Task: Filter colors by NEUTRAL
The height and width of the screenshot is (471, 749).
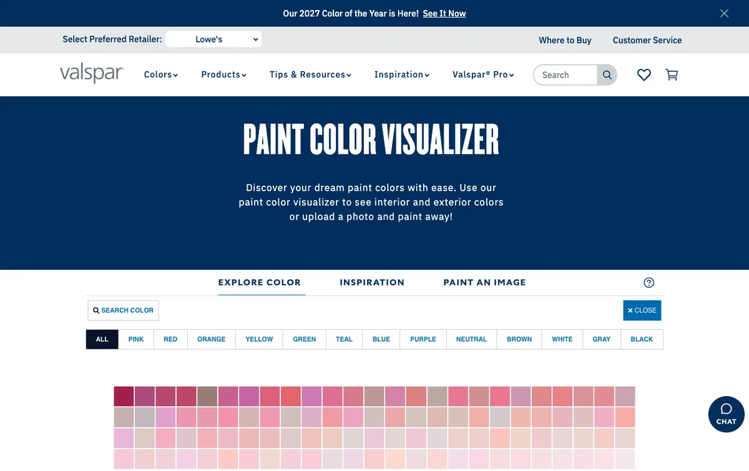Action: pos(471,339)
